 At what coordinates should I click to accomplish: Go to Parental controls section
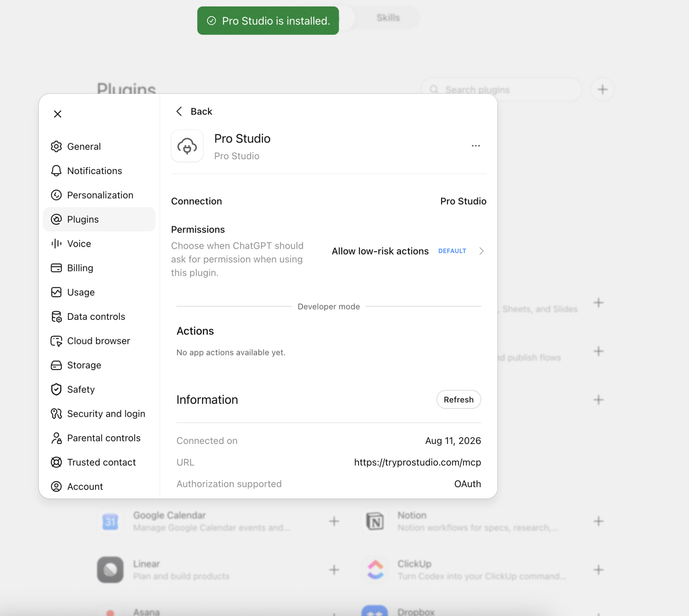tap(99, 438)
